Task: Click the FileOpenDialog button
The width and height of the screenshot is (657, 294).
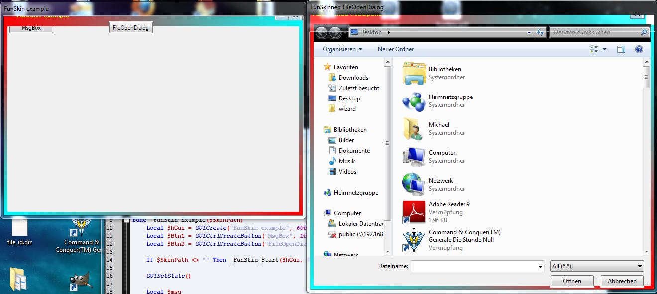Action: 131,28
